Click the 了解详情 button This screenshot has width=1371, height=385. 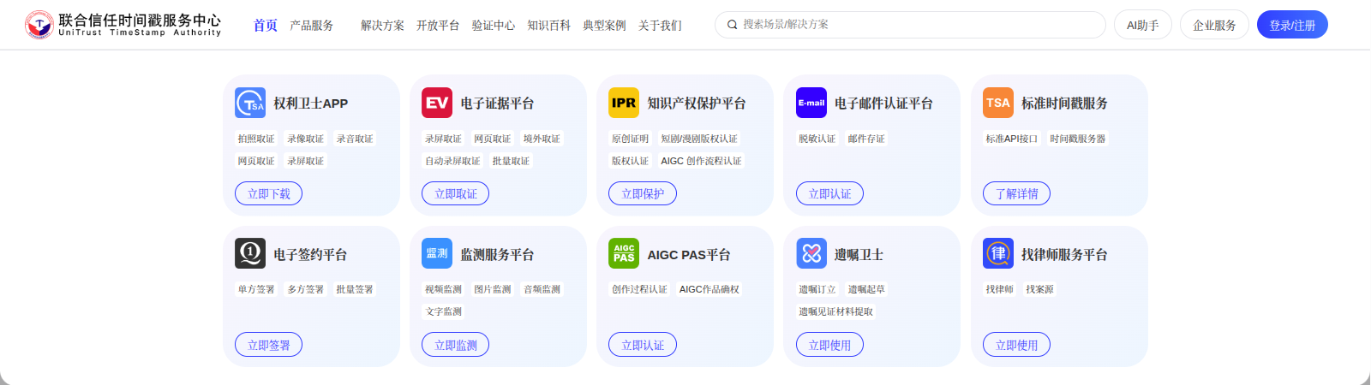coord(1017,194)
